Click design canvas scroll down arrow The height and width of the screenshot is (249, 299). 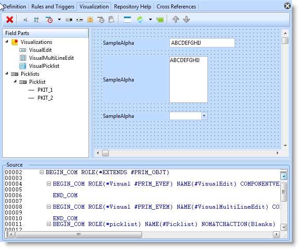[x=285, y=146]
